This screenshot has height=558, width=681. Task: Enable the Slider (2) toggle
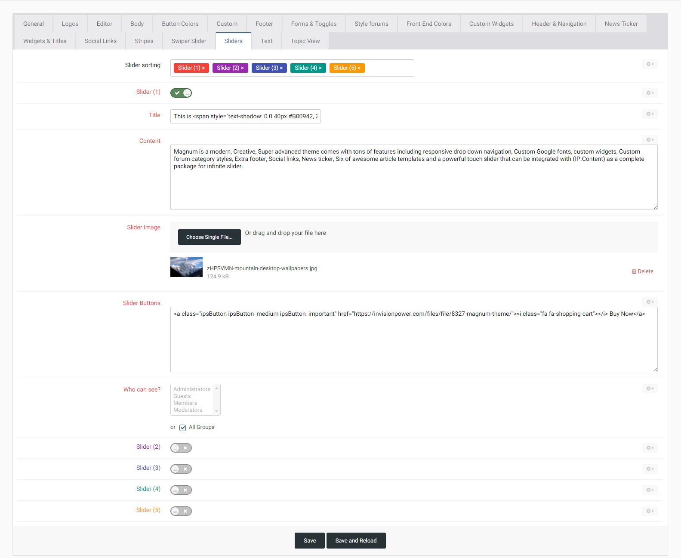[181, 448]
